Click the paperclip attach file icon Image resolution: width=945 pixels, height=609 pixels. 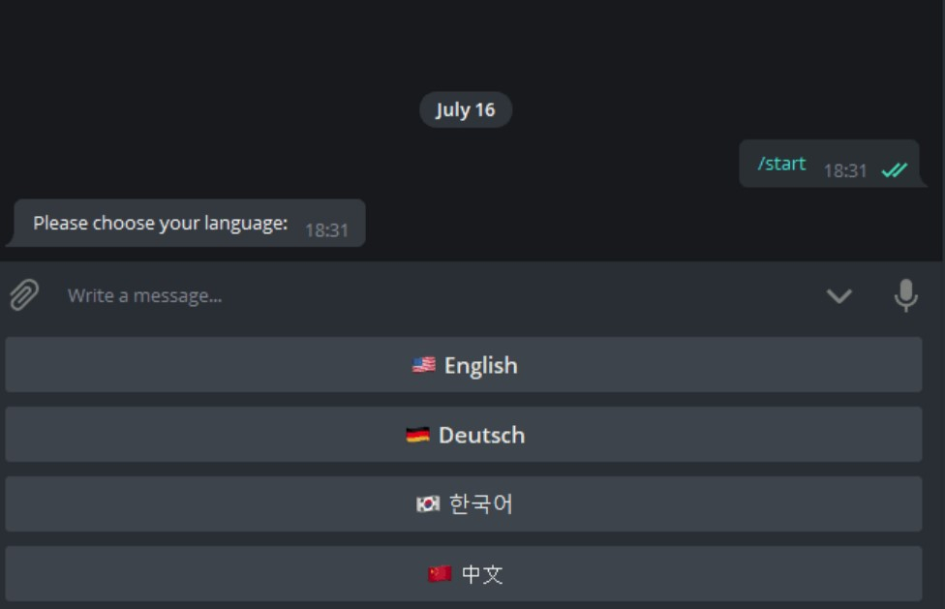point(24,294)
